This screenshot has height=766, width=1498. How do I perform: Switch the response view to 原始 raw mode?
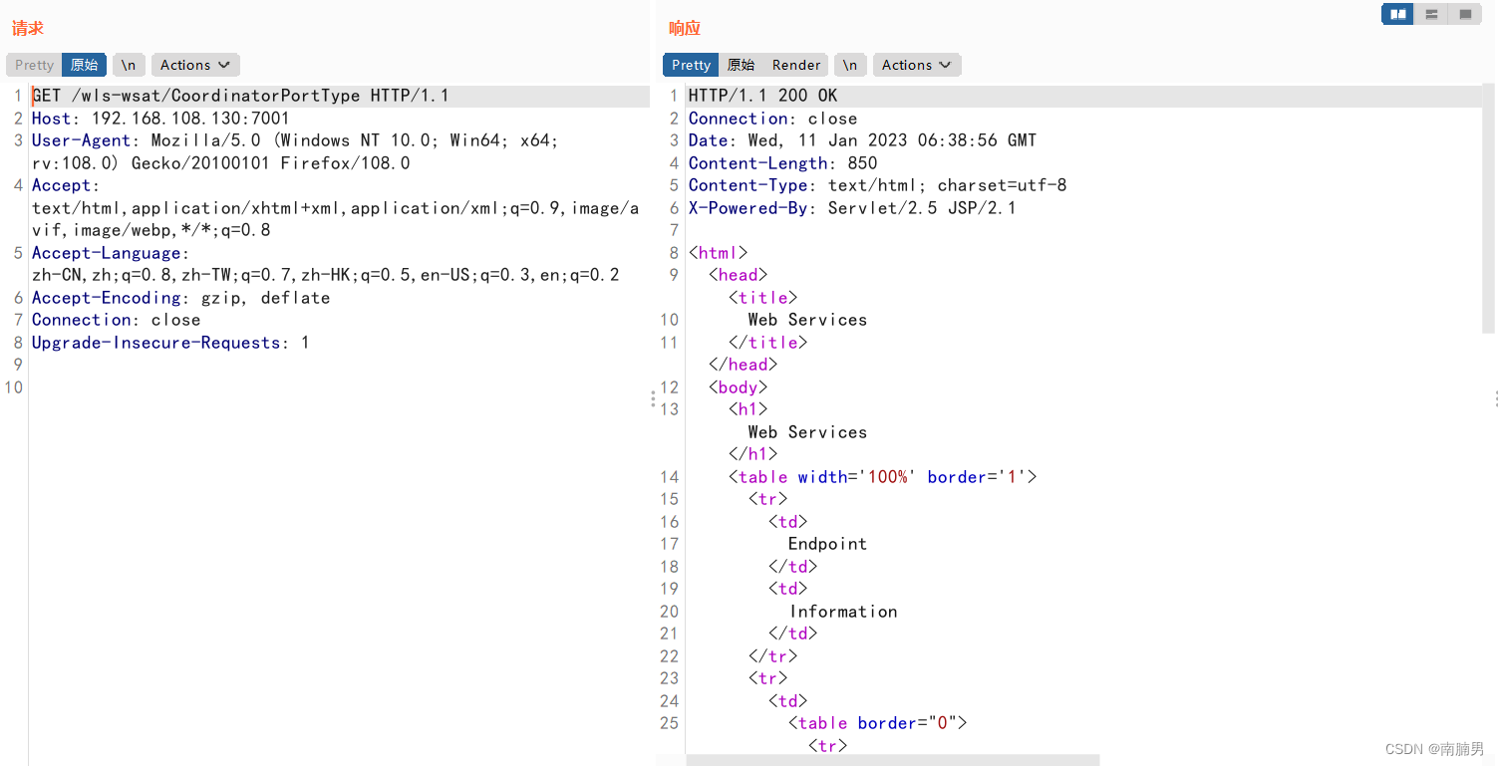[x=740, y=64]
